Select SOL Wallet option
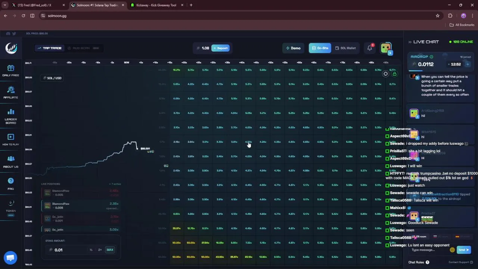 coord(345,48)
